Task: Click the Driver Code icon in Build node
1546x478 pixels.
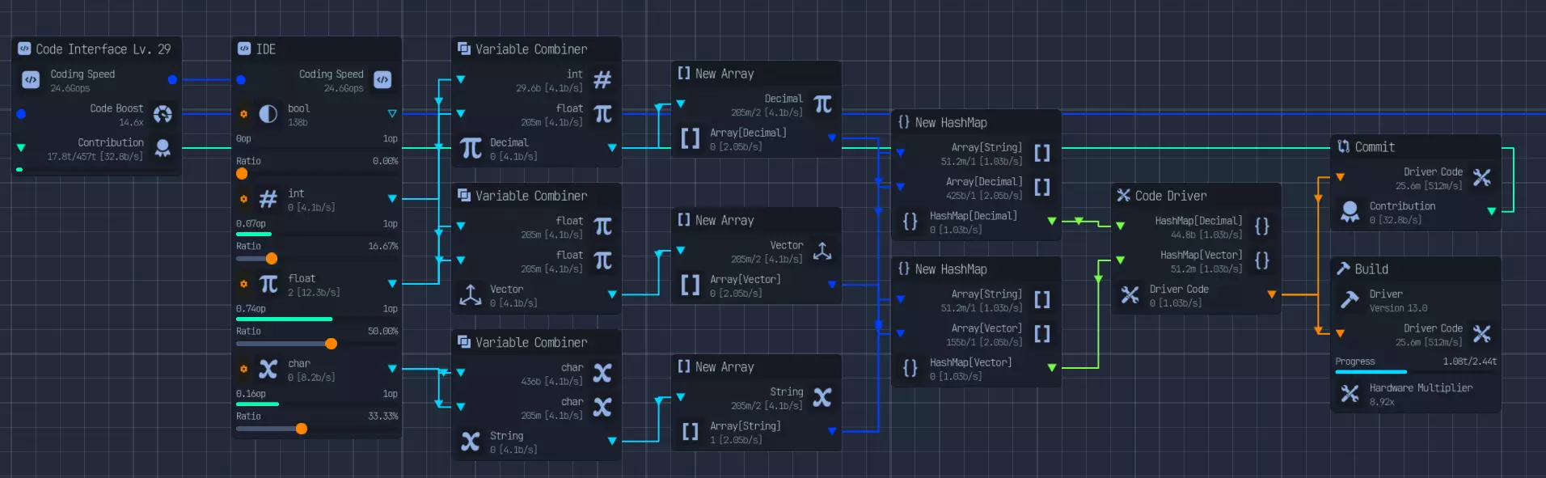Action: click(x=1482, y=333)
